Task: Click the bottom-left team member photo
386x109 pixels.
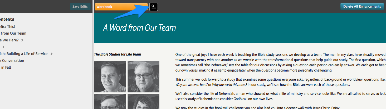Action: (110, 102)
